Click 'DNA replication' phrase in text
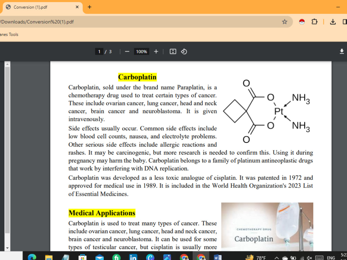The width and height of the screenshot is (347, 260). coord(166,168)
